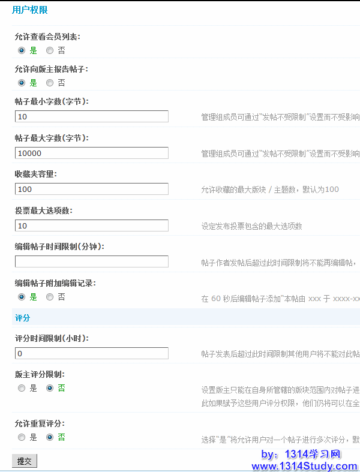The height and width of the screenshot is (472, 360).
Task: Focus the 帖子最大字数 text box
Action: 91,153
